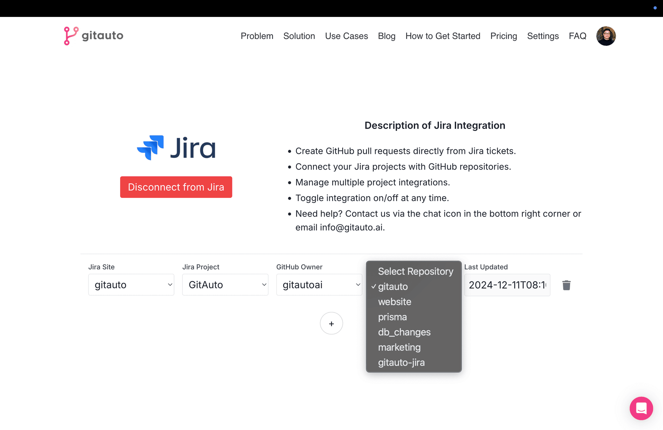This screenshot has width=663, height=430.
Task: Delete this integration using the trash icon
Action: 566,285
